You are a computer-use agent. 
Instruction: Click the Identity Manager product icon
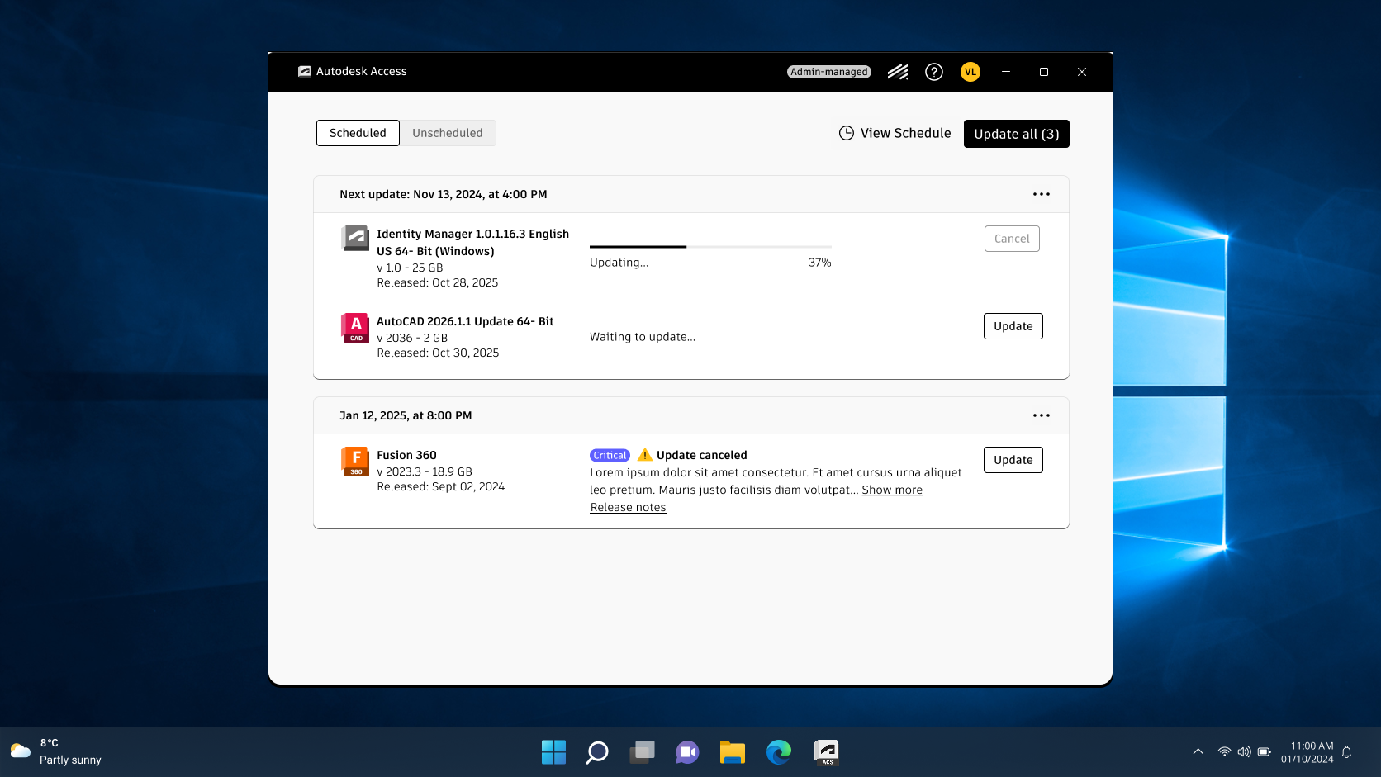pyautogui.click(x=355, y=238)
